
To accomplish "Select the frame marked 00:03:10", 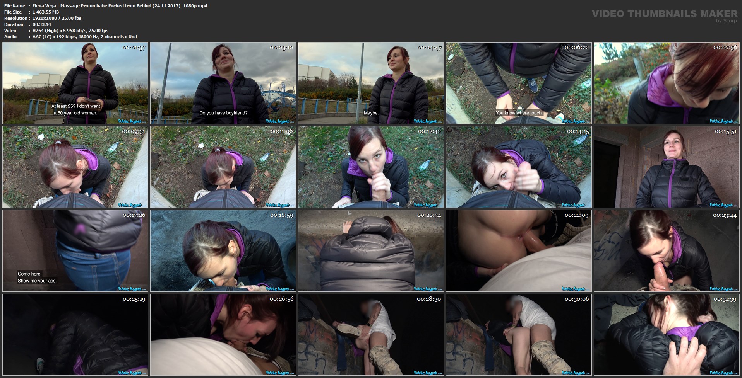I will tap(223, 83).
